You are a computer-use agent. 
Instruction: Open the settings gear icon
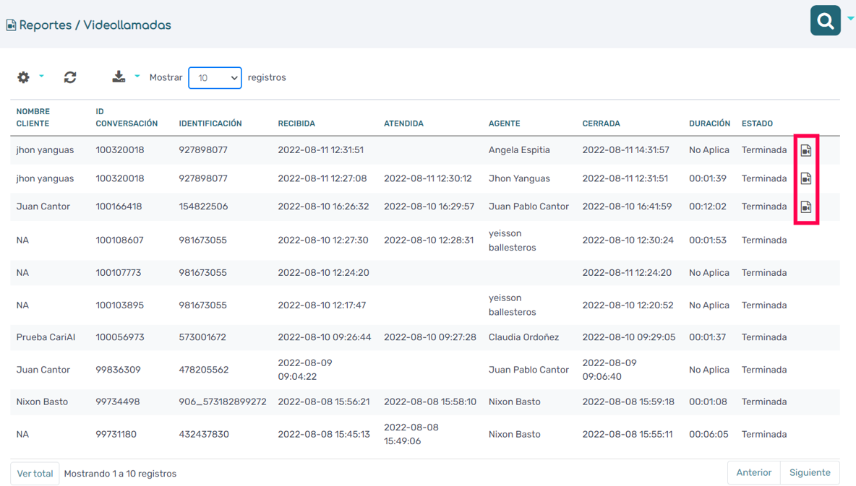[23, 77]
